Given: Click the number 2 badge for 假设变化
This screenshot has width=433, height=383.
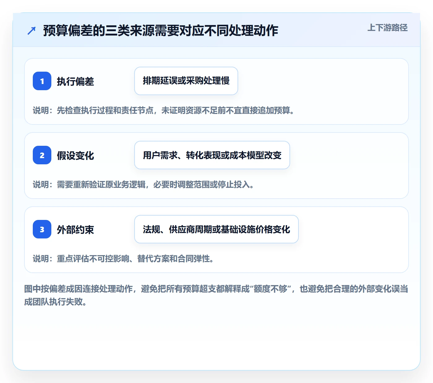Looking at the screenshot, I should pos(42,155).
